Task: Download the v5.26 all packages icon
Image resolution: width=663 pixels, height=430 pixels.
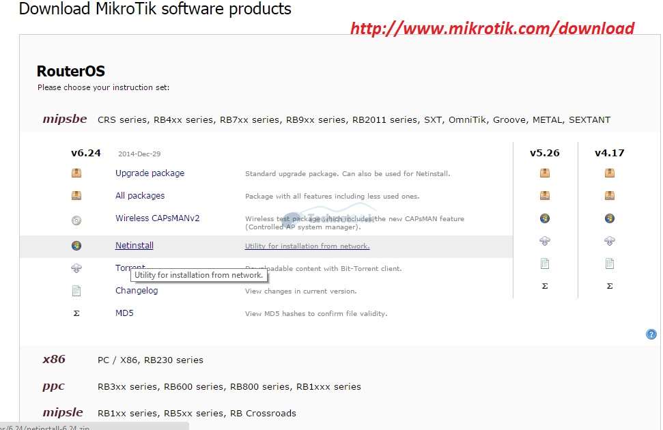Action: 545,195
